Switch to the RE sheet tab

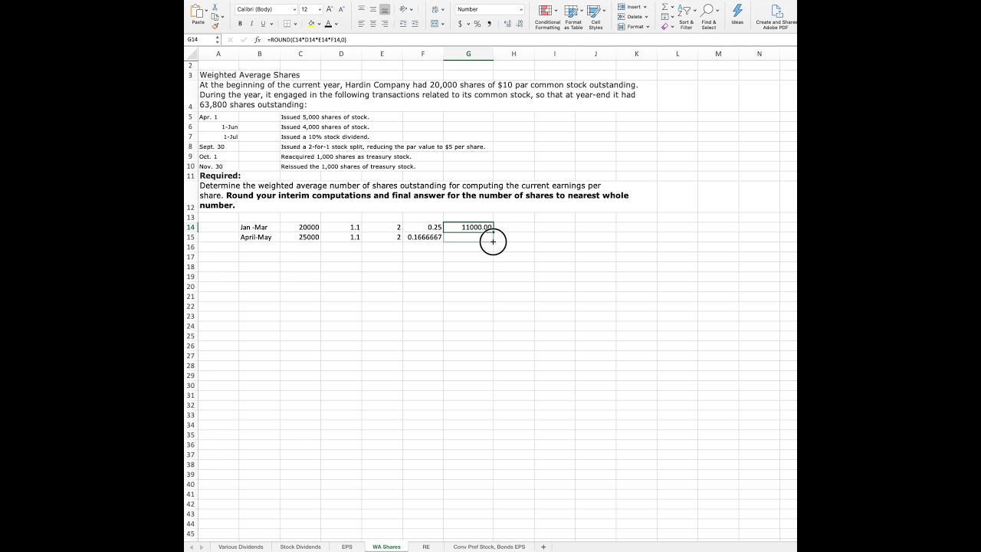click(x=426, y=547)
